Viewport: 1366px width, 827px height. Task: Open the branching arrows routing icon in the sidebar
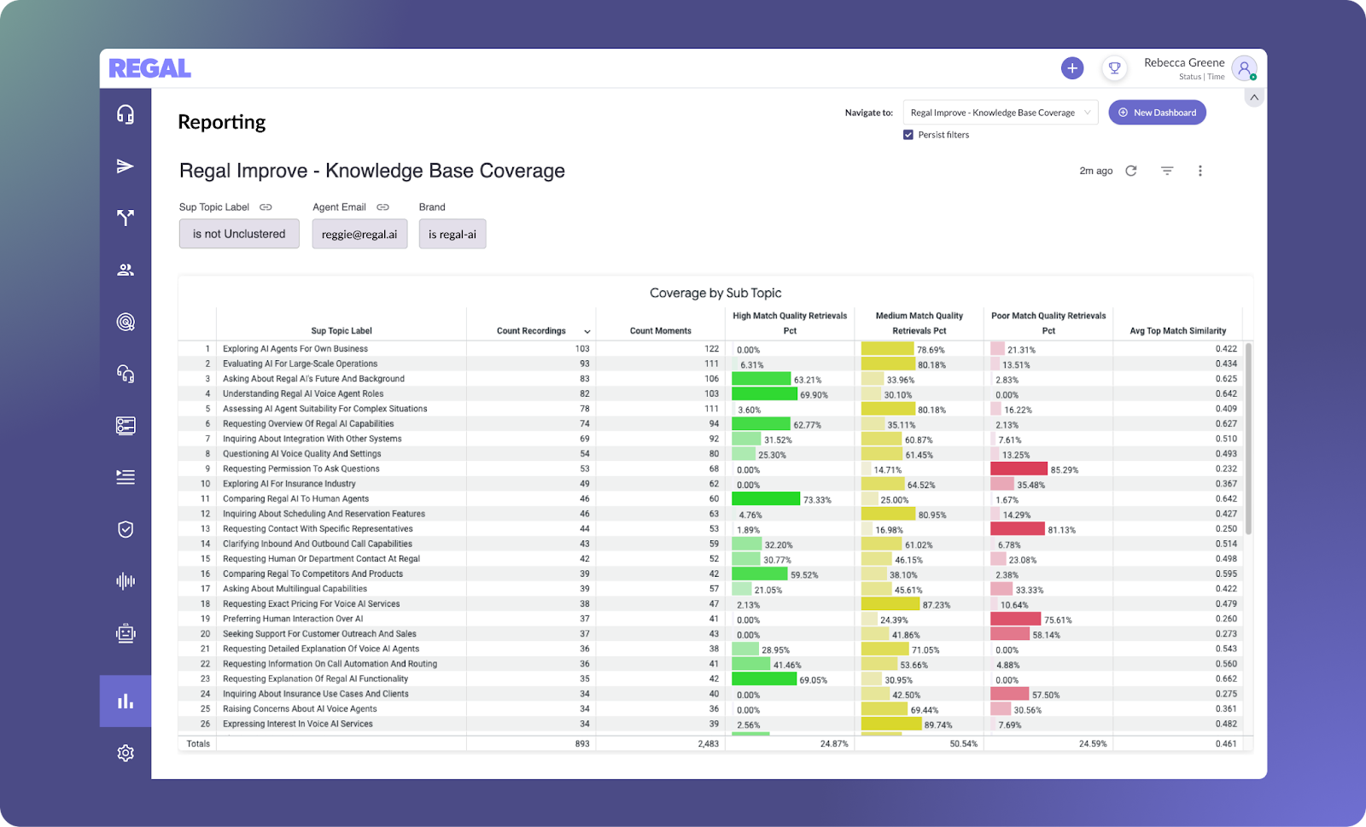pyautogui.click(x=126, y=218)
